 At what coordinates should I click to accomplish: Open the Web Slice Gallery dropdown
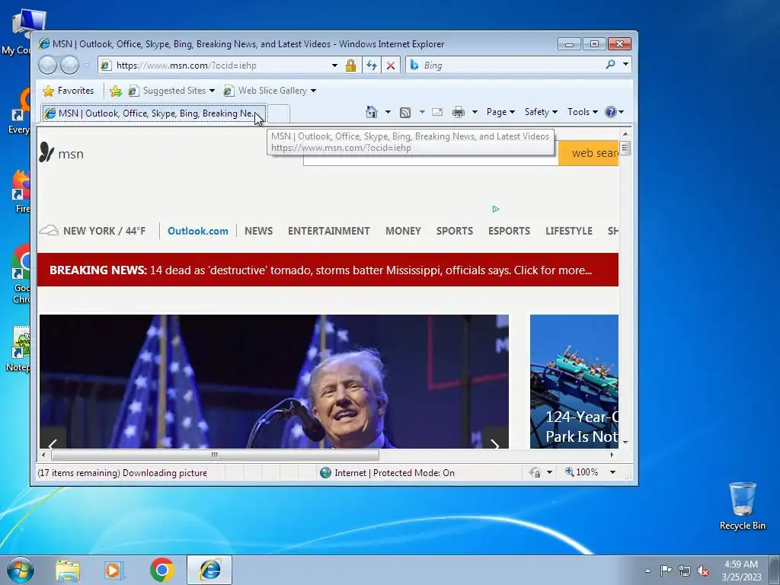tap(270, 91)
